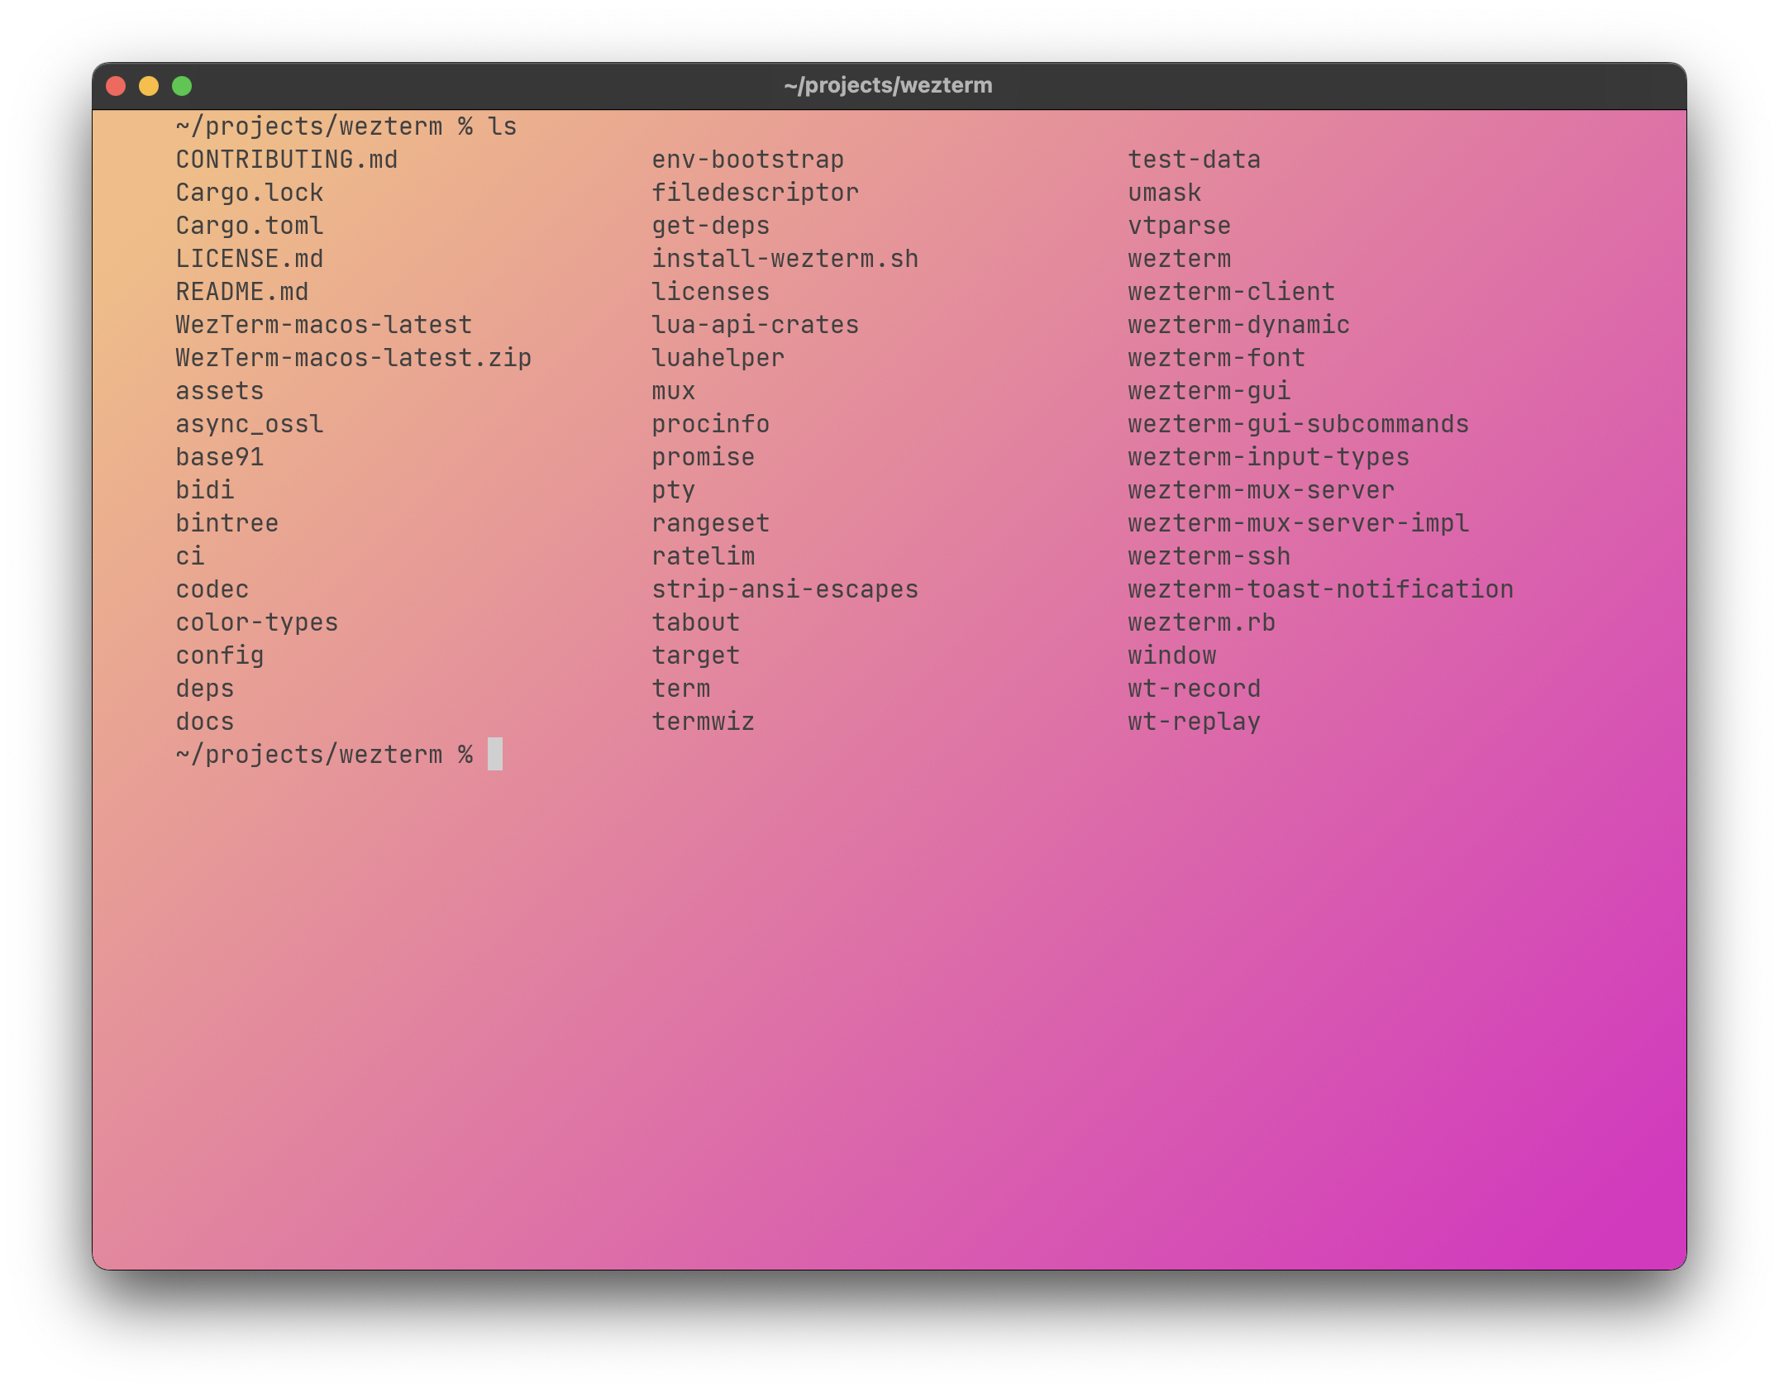Click the strip-ansi-escapes entry
The width and height of the screenshot is (1779, 1392).
pyautogui.click(x=785, y=589)
